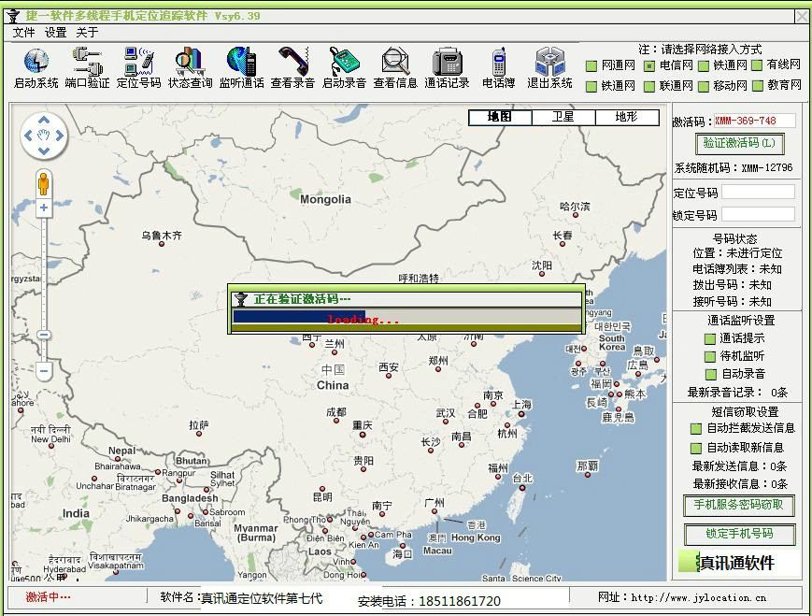Image resolution: width=812 pixels, height=616 pixels.
Task: Click the 地形 terrain view tab
Action: tap(624, 117)
